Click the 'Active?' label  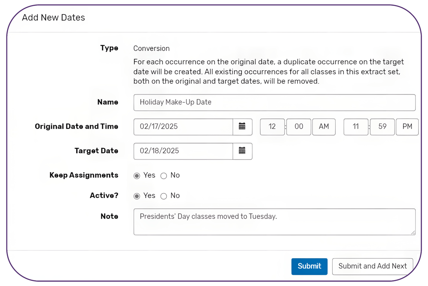click(104, 195)
